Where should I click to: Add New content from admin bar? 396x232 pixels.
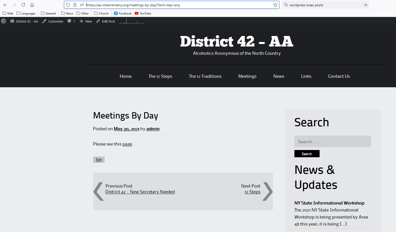click(86, 21)
